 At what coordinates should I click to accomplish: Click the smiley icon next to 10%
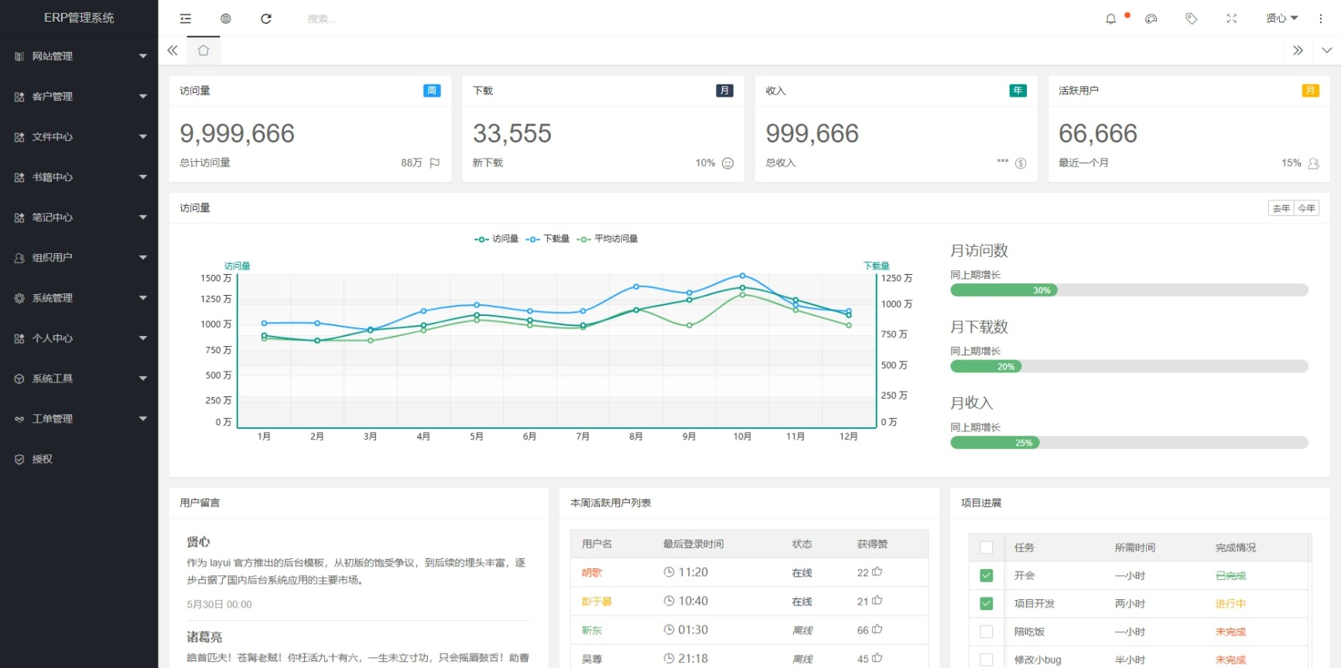click(x=727, y=163)
